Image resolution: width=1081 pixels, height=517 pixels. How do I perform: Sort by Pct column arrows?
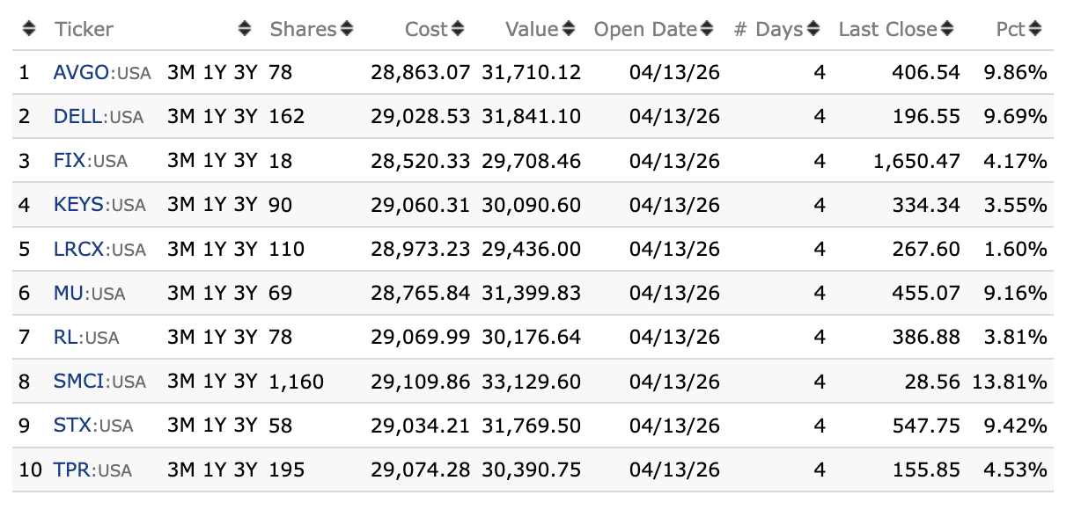point(1034,29)
